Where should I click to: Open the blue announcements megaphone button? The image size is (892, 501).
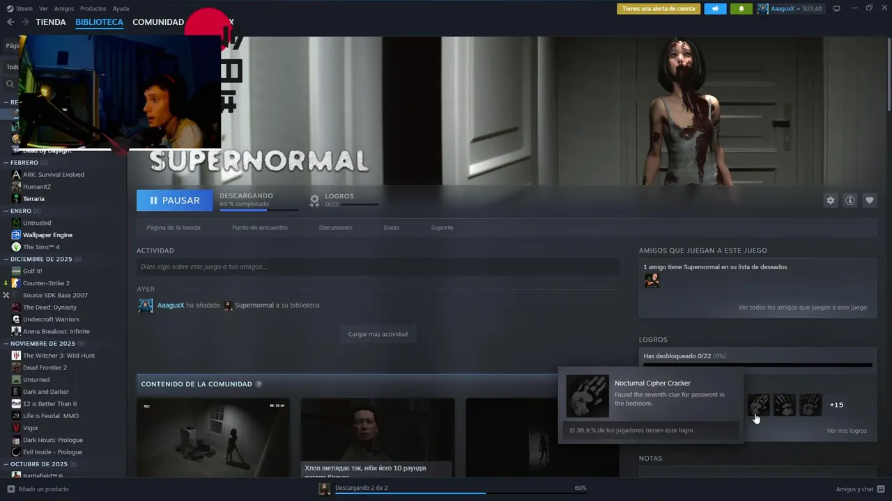715,8
